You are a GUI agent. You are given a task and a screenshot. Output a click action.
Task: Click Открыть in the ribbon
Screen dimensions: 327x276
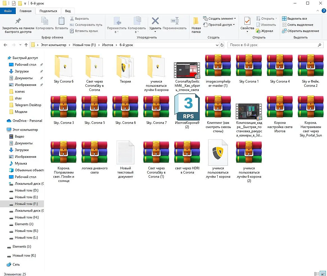[267, 19]
